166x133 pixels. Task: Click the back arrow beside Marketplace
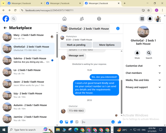(x=5, y=28)
